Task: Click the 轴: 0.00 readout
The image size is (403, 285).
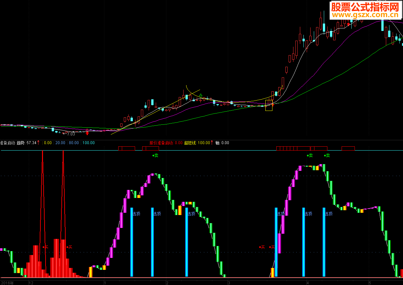Action: click(222, 143)
